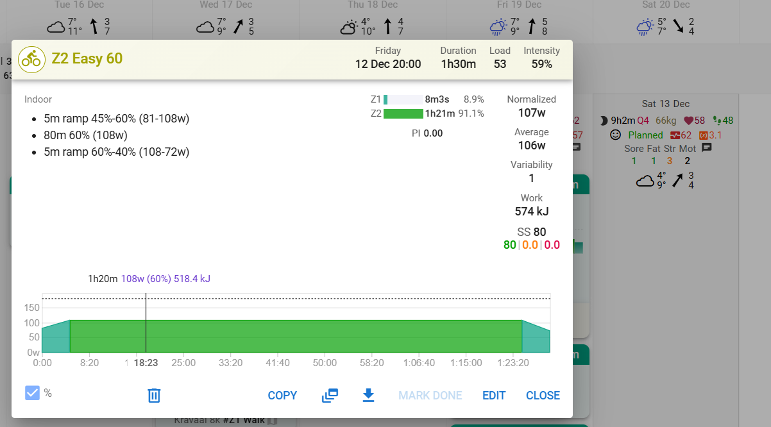This screenshot has height=427, width=771.
Task: Download the workout file
Action: 368,396
